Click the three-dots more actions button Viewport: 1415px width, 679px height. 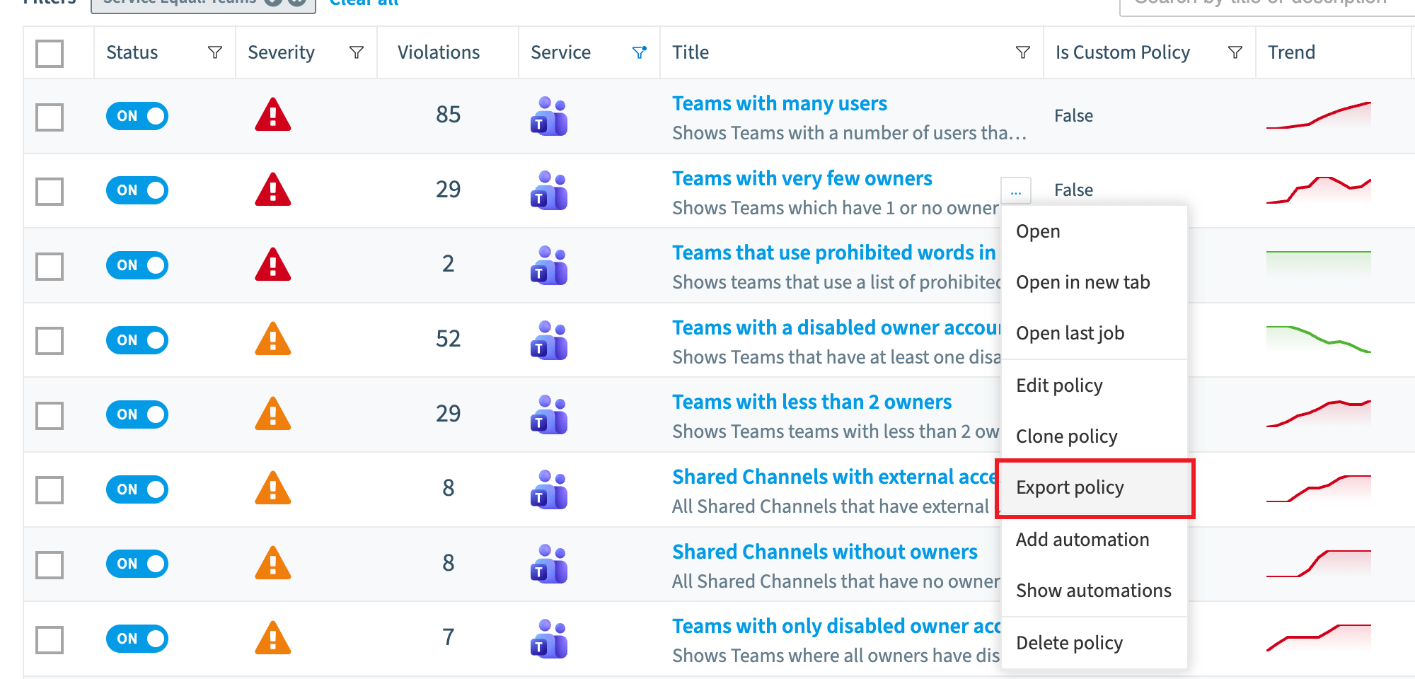1016,191
